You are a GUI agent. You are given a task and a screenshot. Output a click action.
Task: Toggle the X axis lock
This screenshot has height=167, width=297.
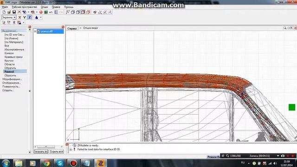[x=19, y=18]
